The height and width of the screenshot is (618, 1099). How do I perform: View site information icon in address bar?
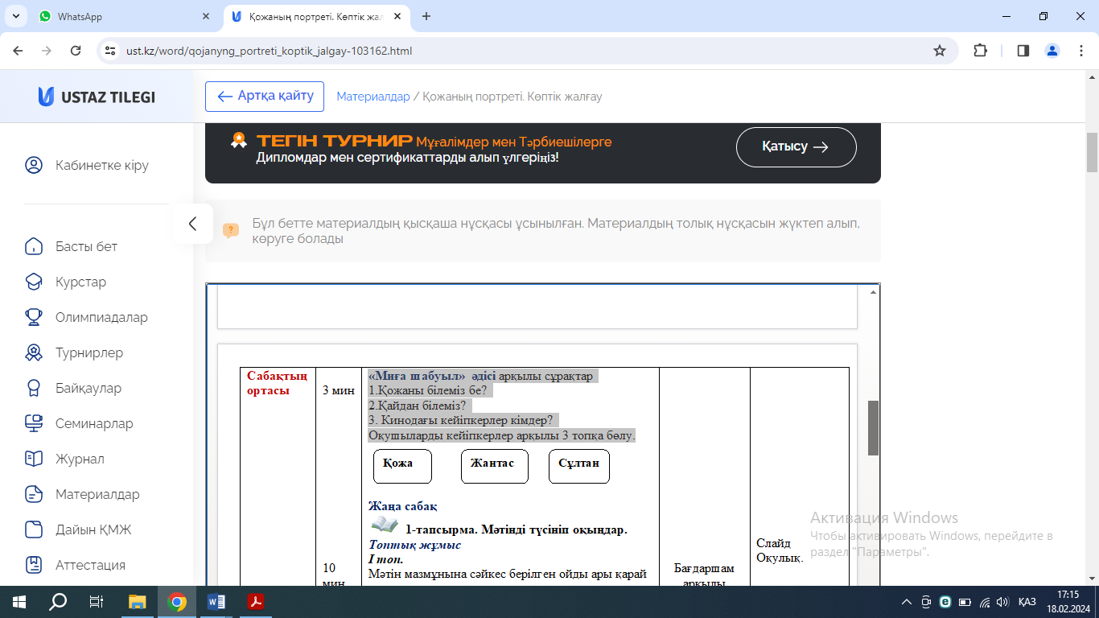point(111,51)
